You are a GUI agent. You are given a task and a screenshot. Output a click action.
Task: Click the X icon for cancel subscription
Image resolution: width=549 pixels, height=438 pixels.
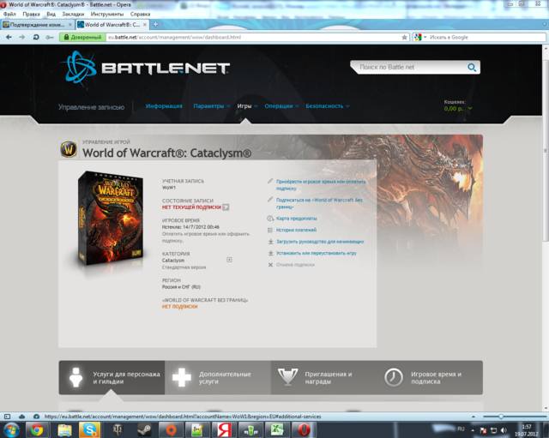tap(270, 265)
